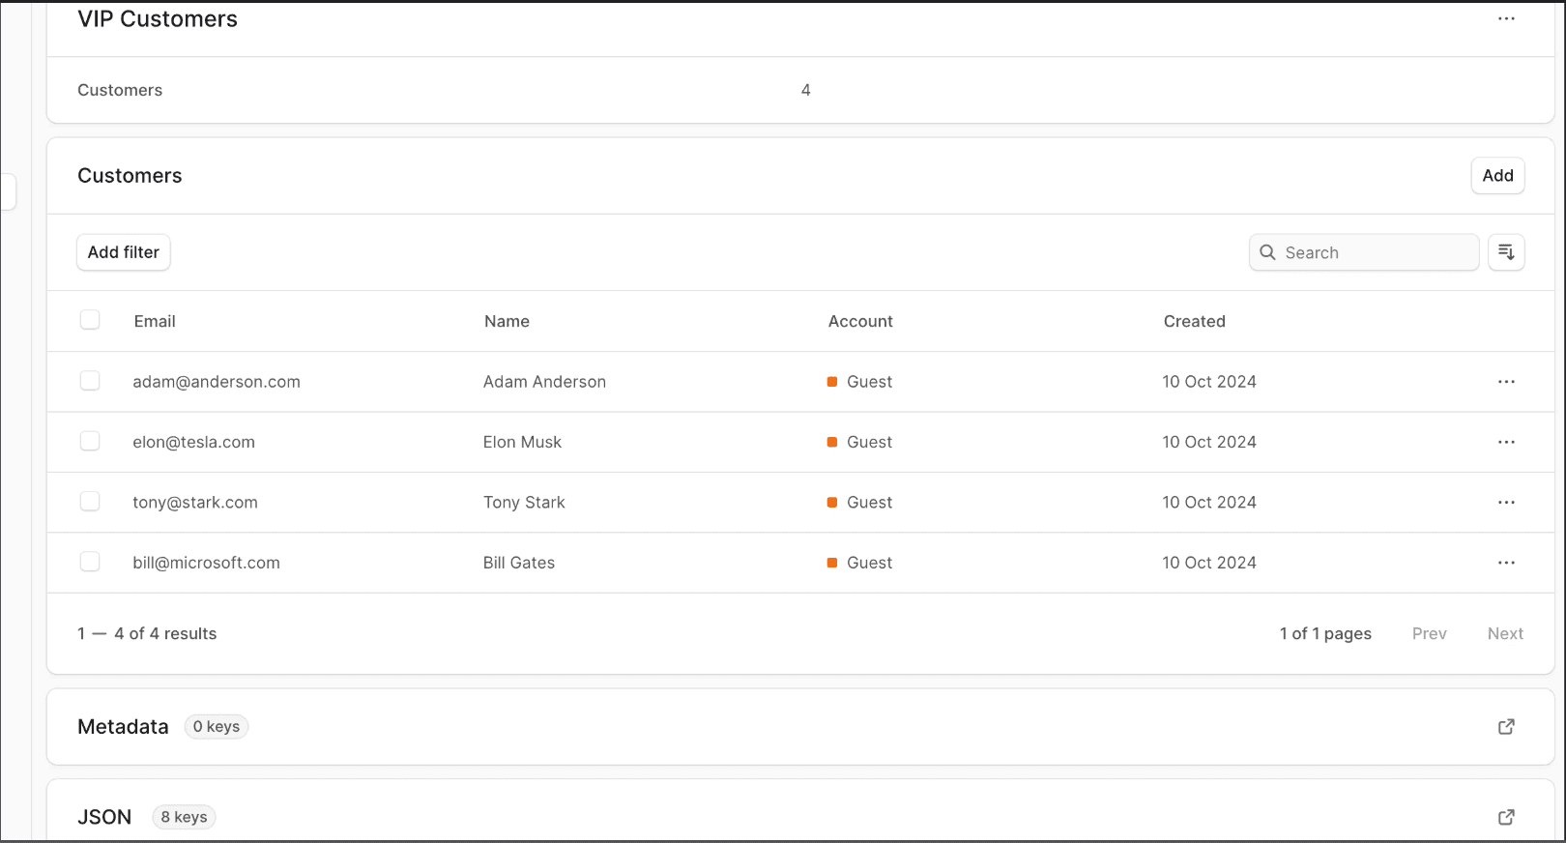Click created date in Tony Stark row
This screenshot has height=843, width=1566.
tap(1209, 503)
